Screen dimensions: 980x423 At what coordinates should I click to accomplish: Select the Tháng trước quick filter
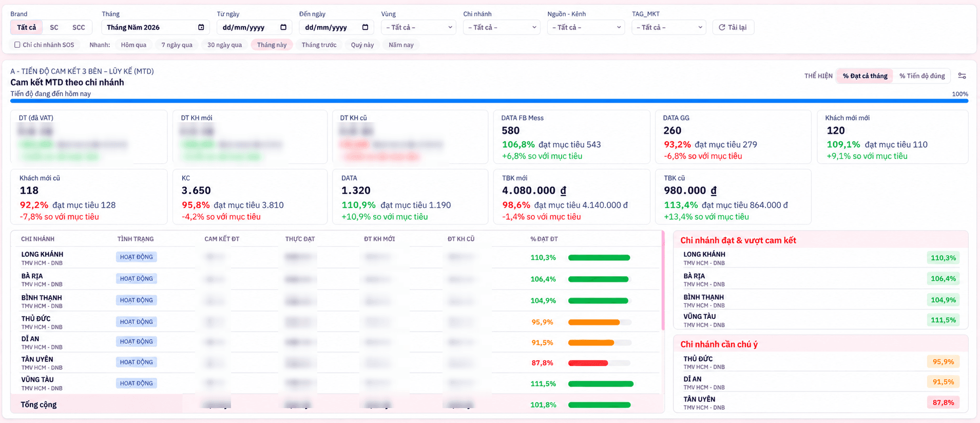(x=319, y=45)
